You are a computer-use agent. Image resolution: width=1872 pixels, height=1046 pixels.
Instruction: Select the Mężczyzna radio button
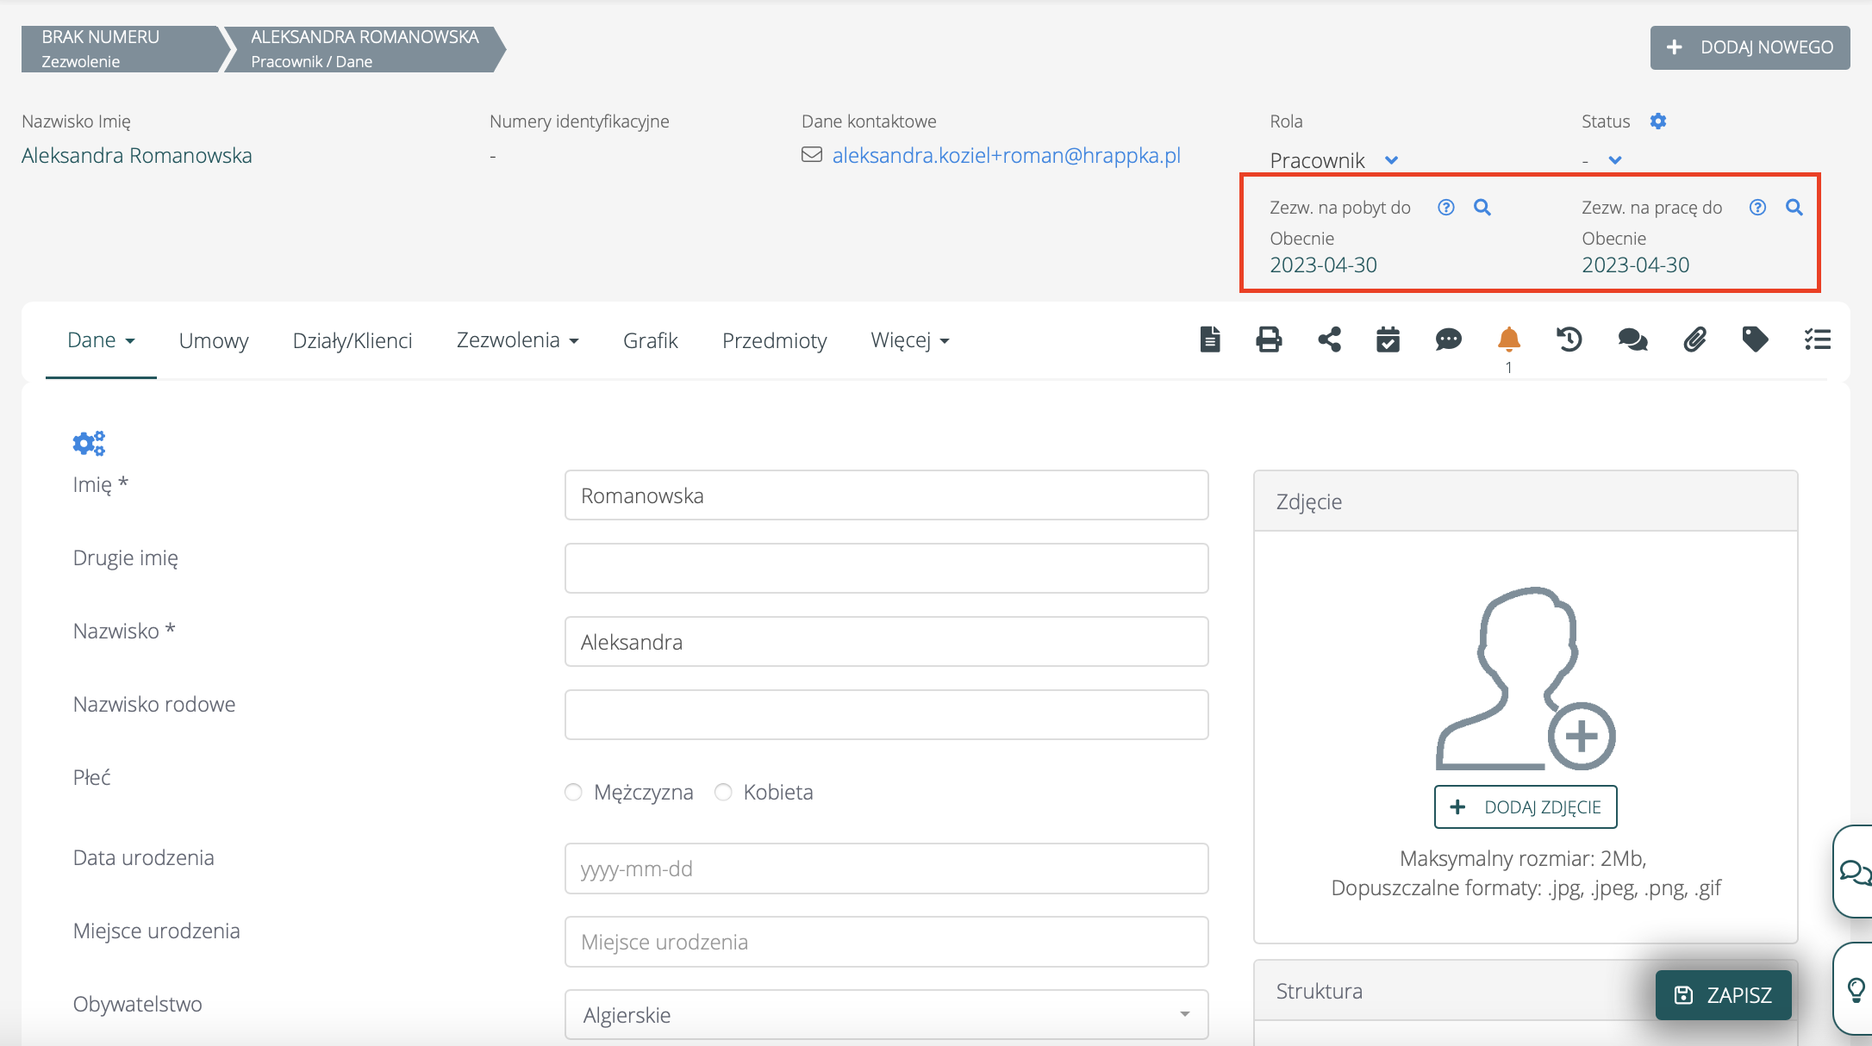pyautogui.click(x=573, y=792)
